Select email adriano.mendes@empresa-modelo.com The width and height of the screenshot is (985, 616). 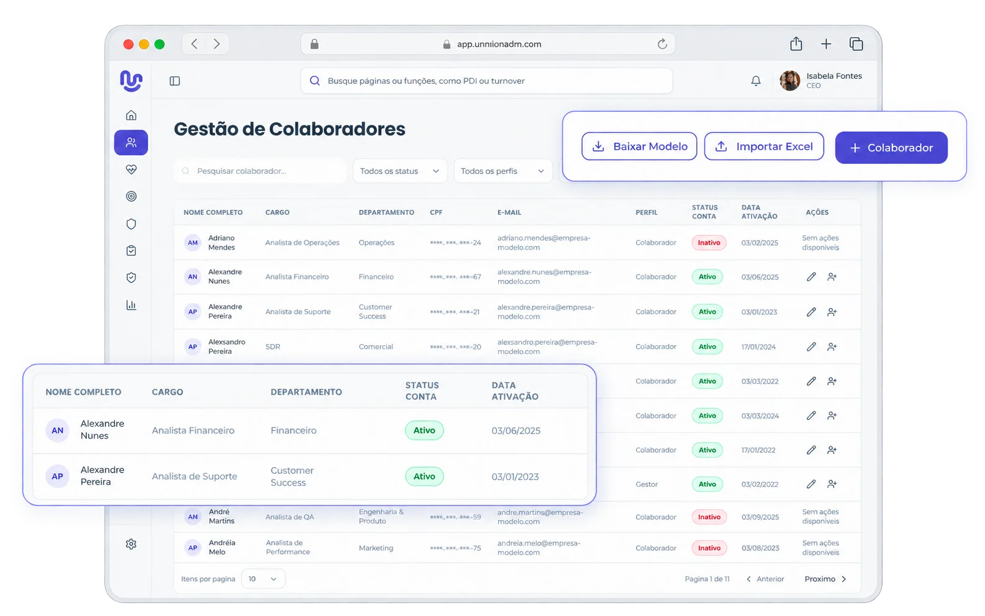click(544, 243)
